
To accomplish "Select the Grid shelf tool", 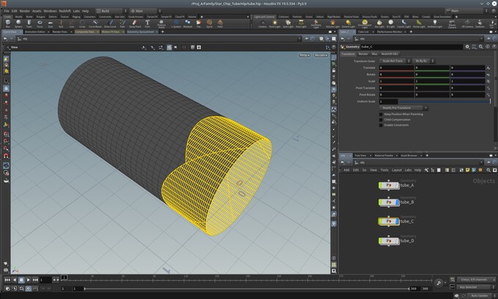I will pyautogui.click(x=50, y=23).
